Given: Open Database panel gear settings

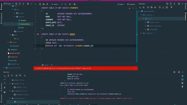Looking at the screenshot, I should [179, 4].
